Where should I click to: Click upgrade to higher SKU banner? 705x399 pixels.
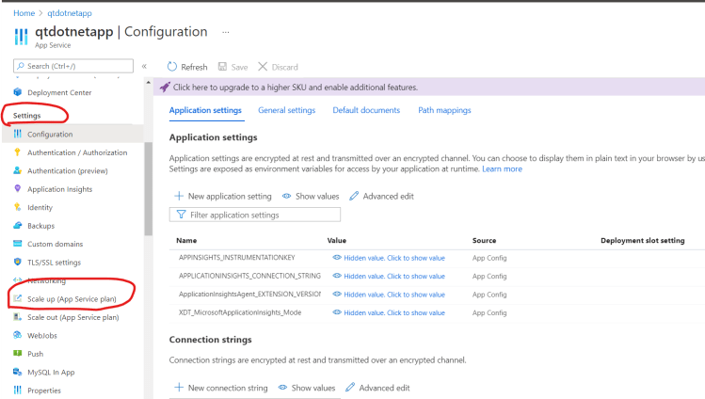pos(429,87)
